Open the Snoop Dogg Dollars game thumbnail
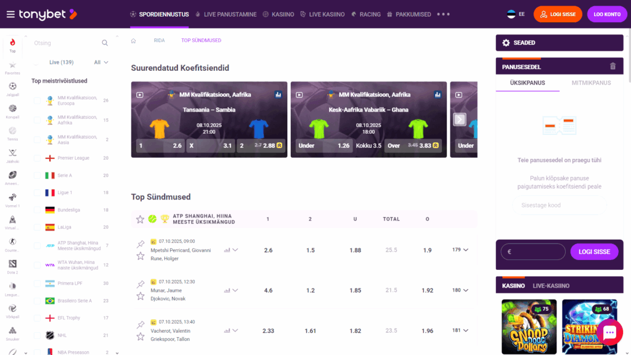The width and height of the screenshot is (631, 355). pos(528,326)
